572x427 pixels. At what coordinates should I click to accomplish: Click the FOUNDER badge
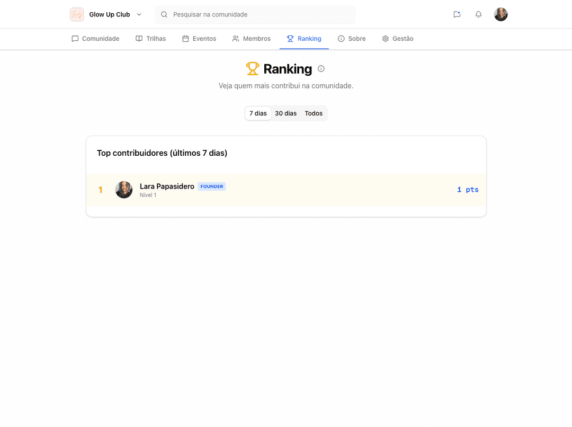(211, 186)
